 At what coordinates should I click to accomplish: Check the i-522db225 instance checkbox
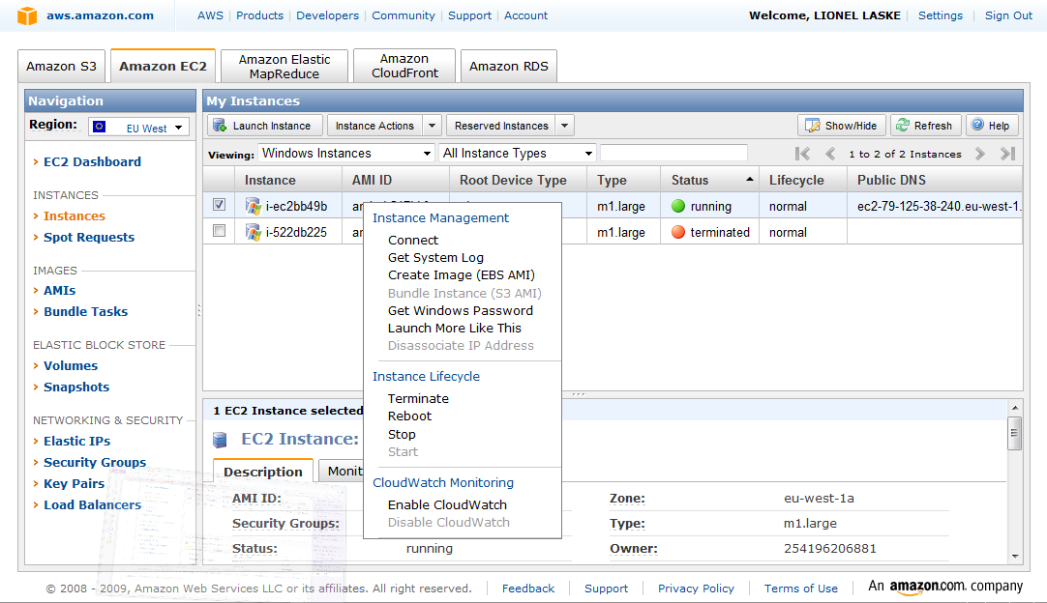coord(220,231)
